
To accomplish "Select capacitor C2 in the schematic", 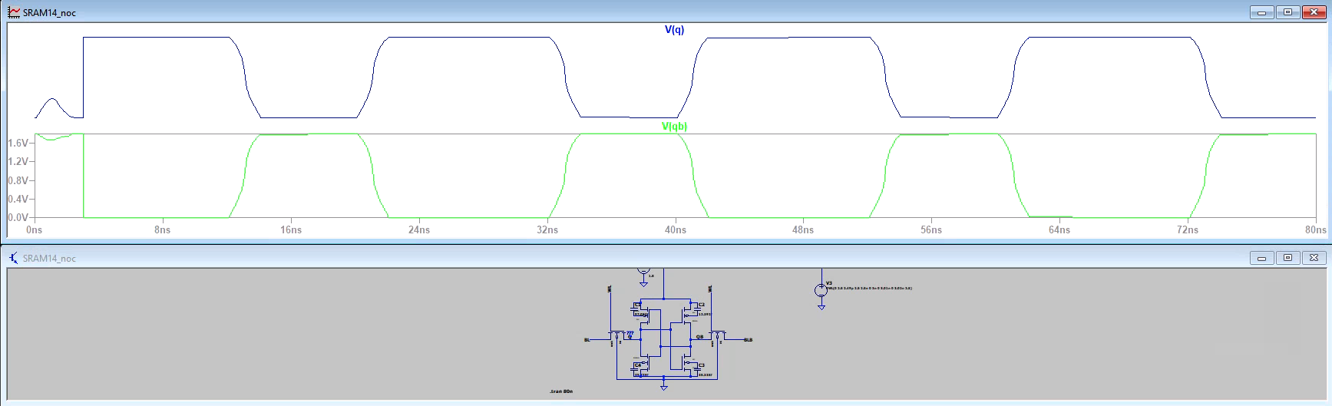I will (697, 308).
